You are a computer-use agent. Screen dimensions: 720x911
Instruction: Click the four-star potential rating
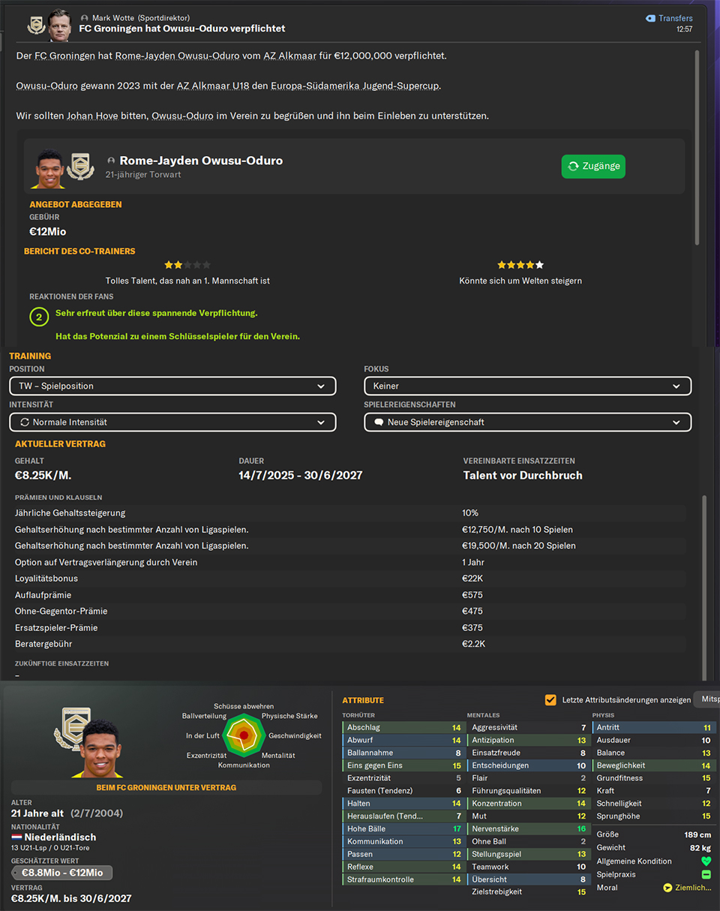click(x=520, y=265)
